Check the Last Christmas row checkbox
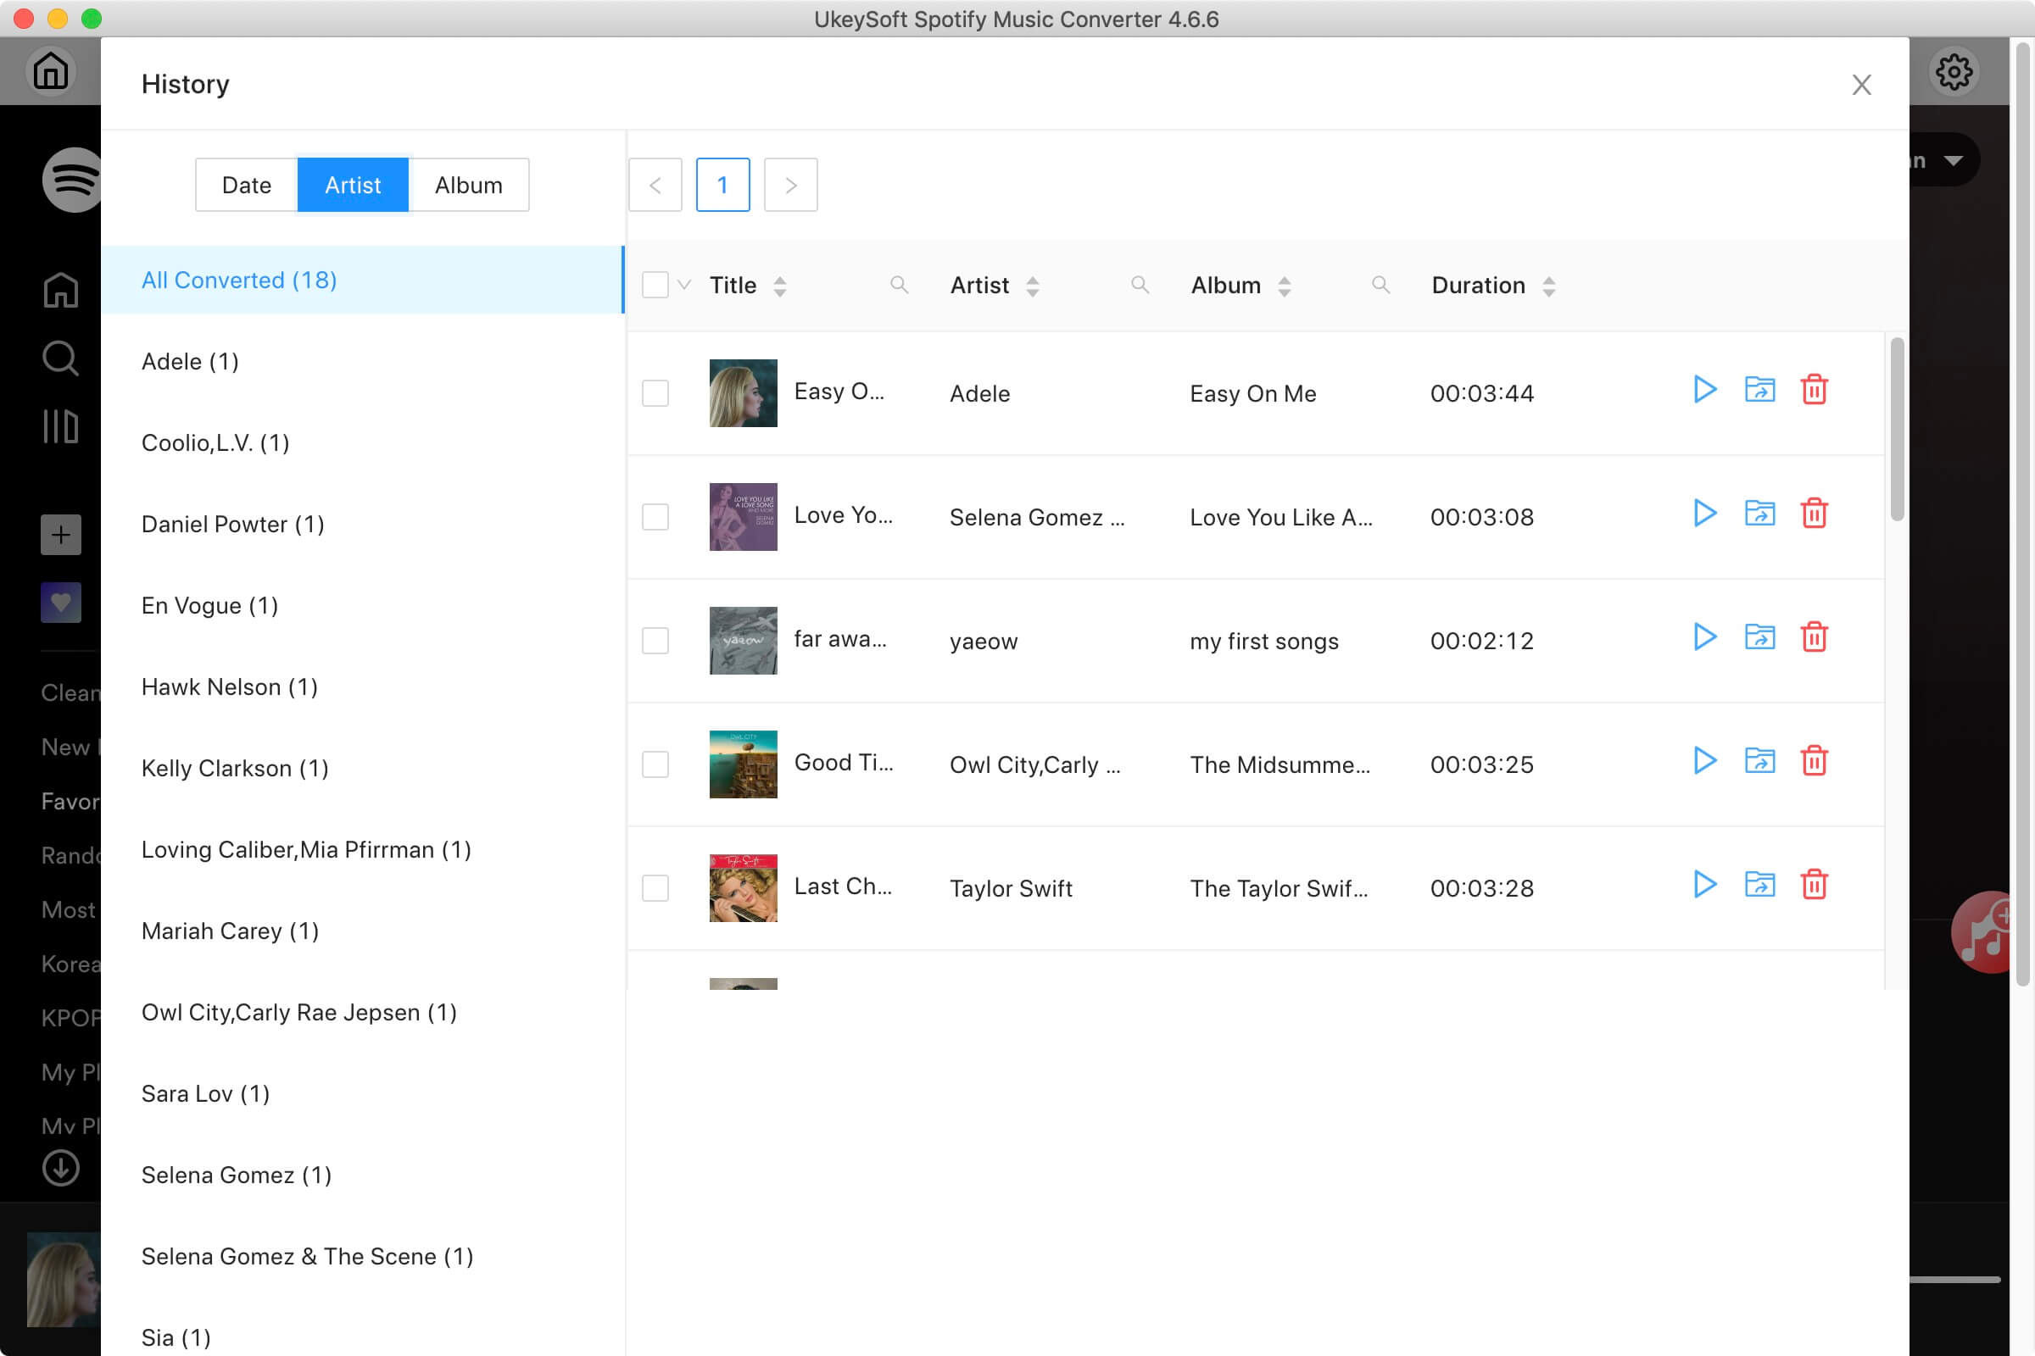 [x=655, y=888]
